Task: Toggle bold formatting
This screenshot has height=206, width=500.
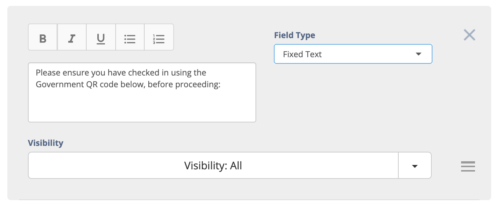Action: 43,37
